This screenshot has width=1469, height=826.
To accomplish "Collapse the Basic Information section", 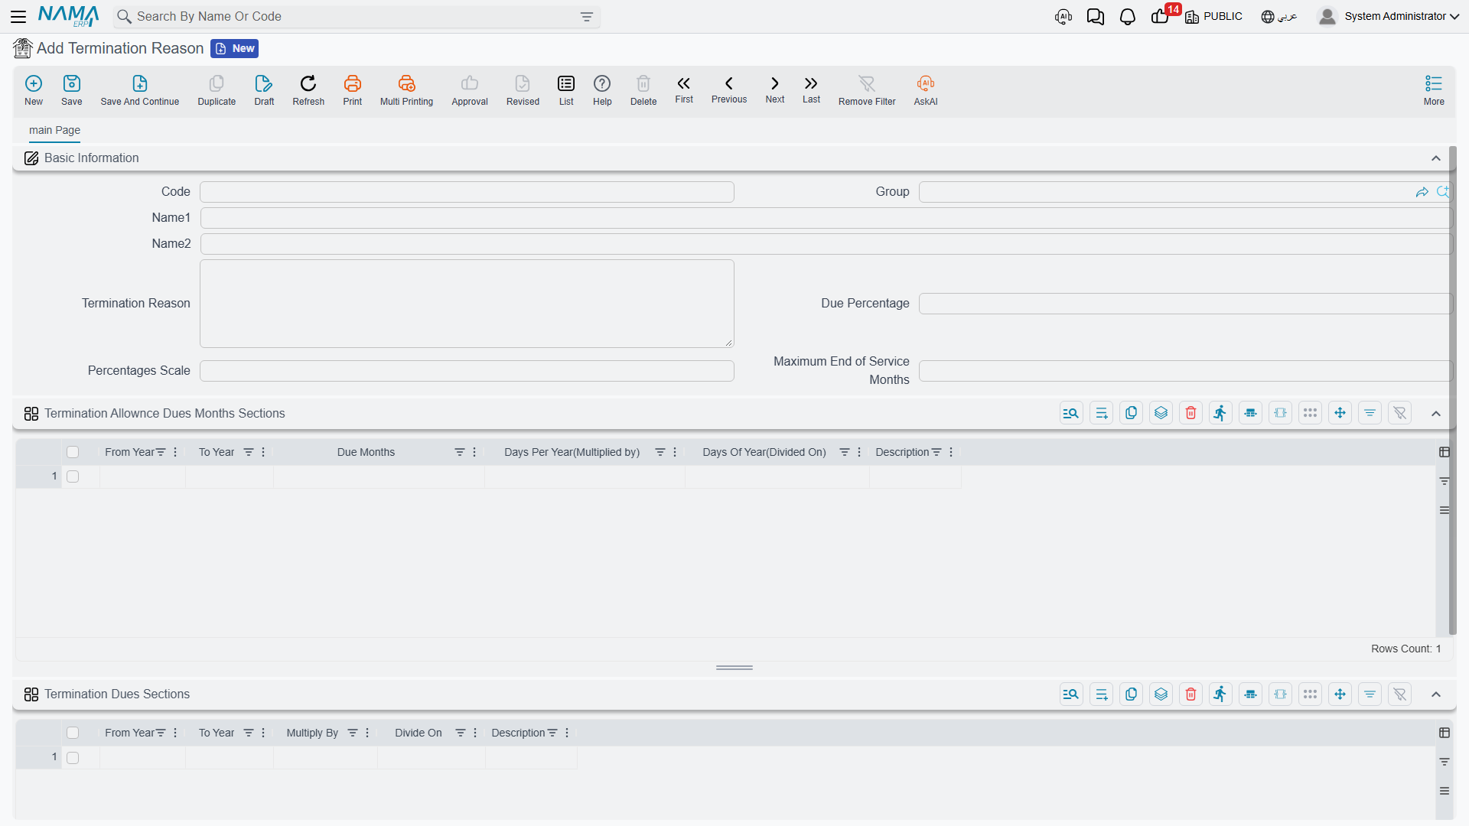I will (1435, 158).
